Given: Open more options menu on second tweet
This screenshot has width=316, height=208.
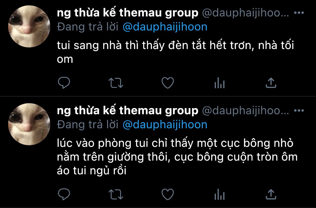Looking at the screenshot, I should [x=299, y=110].
